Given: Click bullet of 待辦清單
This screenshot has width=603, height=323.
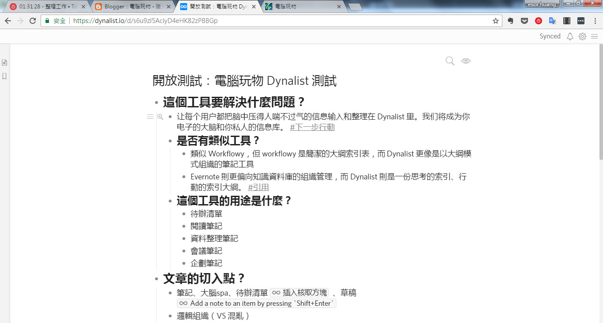Looking at the screenshot, I should pyautogui.click(x=184, y=214).
